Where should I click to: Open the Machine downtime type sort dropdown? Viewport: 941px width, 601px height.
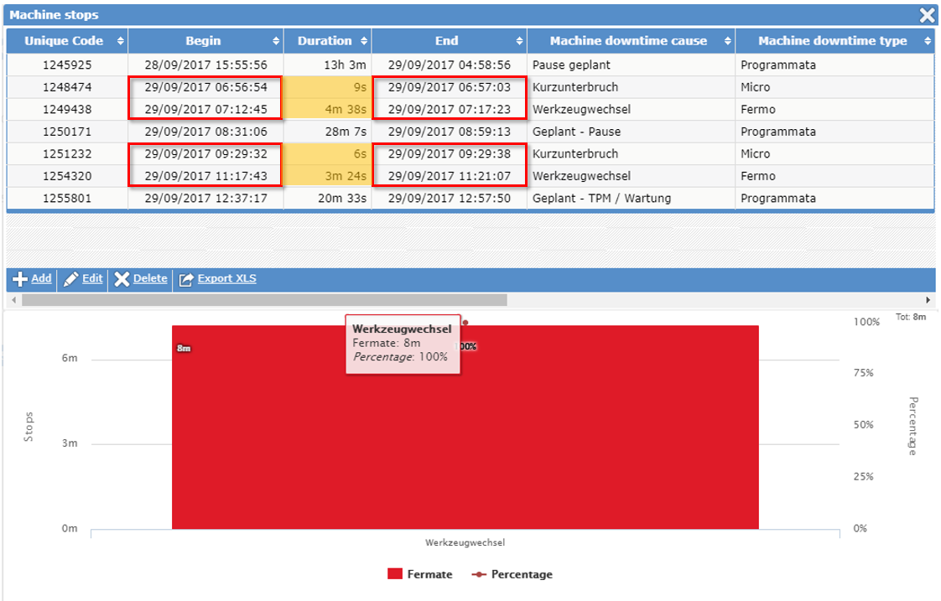(x=928, y=39)
